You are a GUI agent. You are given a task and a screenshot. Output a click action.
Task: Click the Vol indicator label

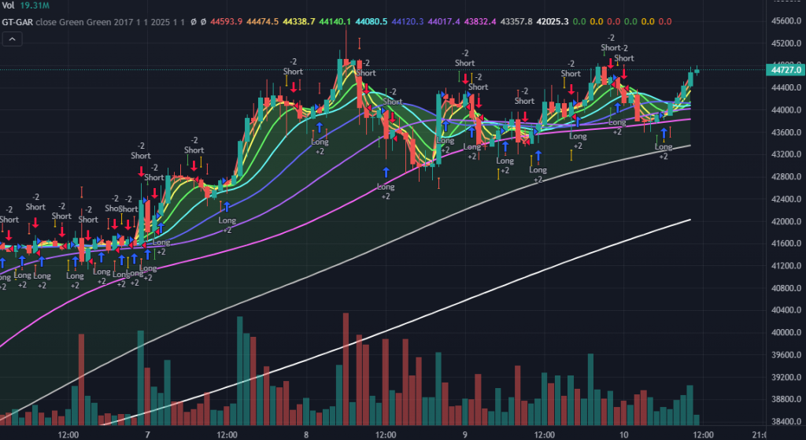point(8,6)
